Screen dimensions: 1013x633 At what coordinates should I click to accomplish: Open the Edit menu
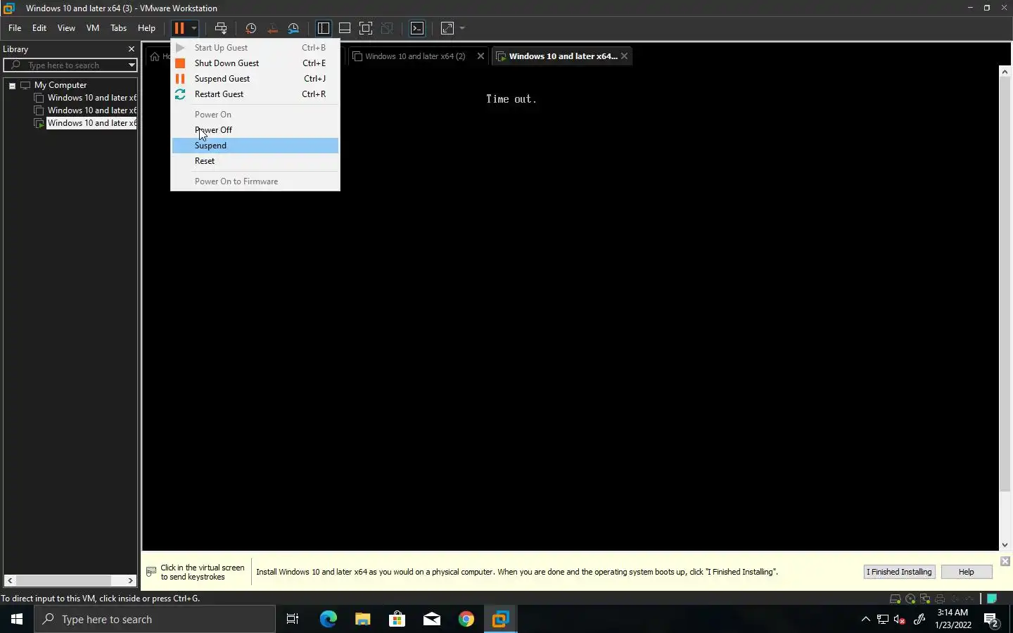(x=39, y=28)
